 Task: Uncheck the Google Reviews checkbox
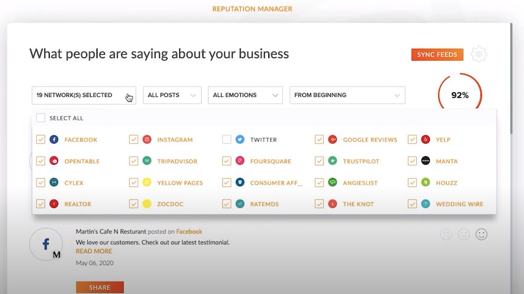tap(319, 140)
